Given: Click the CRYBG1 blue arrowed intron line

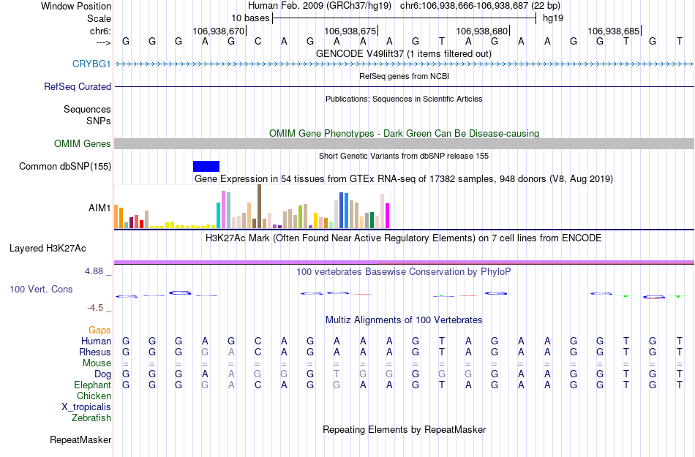Looking at the screenshot, I should point(405,64).
